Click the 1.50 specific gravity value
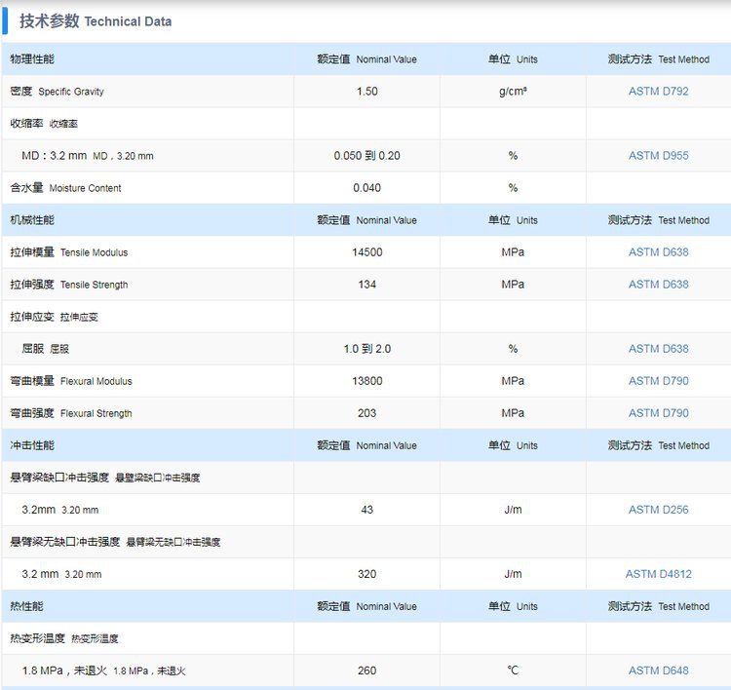731x690 pixels. coord(366,92)
